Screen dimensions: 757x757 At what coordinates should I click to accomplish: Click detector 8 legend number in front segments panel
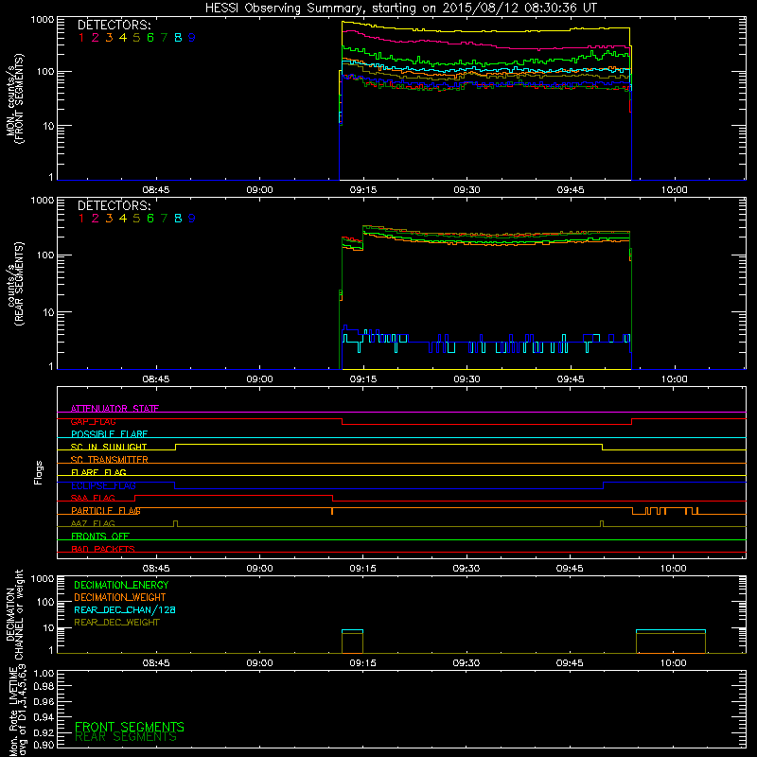coord(178,38)
